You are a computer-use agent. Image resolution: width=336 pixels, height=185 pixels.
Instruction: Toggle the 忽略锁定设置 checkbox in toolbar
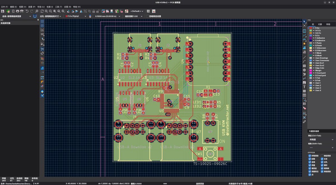tap(148, 16)
